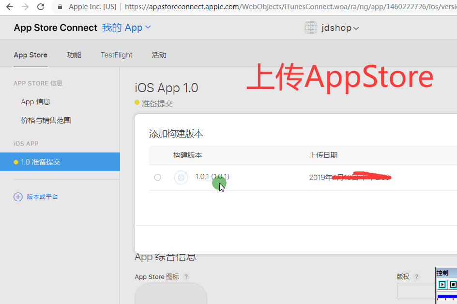
Task: Go back with the browser back arrow
Action: 10,7
